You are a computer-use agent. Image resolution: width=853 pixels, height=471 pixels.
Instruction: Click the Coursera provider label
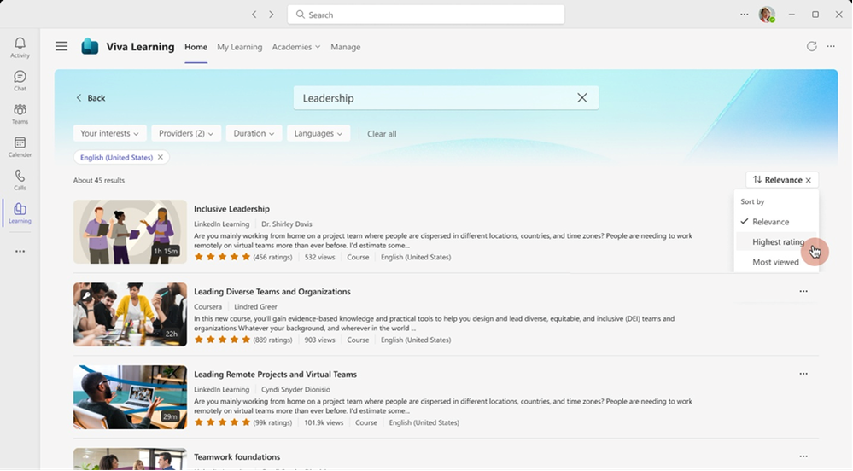point(207,307)
